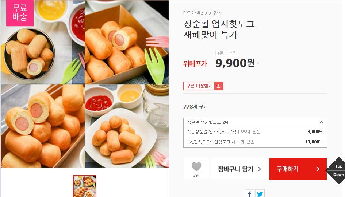Click the coupon download arrow icon

tap(218, 86)
